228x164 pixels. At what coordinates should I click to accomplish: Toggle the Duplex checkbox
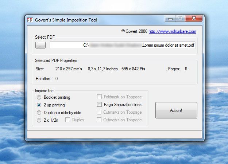[67, 120]
